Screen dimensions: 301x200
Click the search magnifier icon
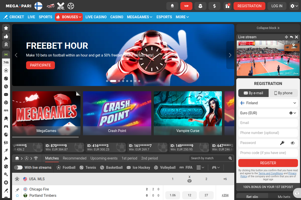[230, 158]
